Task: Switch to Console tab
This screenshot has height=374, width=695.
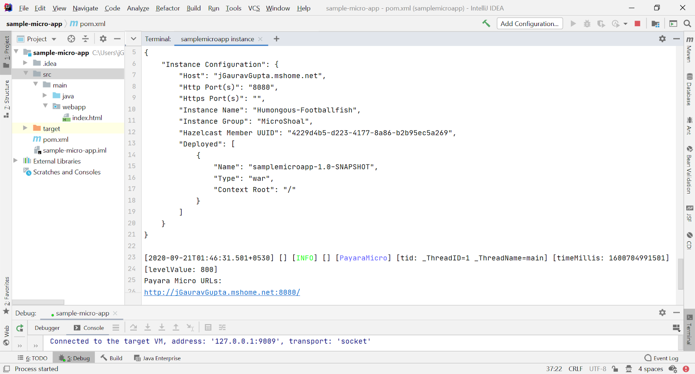Action: point(89,328)
